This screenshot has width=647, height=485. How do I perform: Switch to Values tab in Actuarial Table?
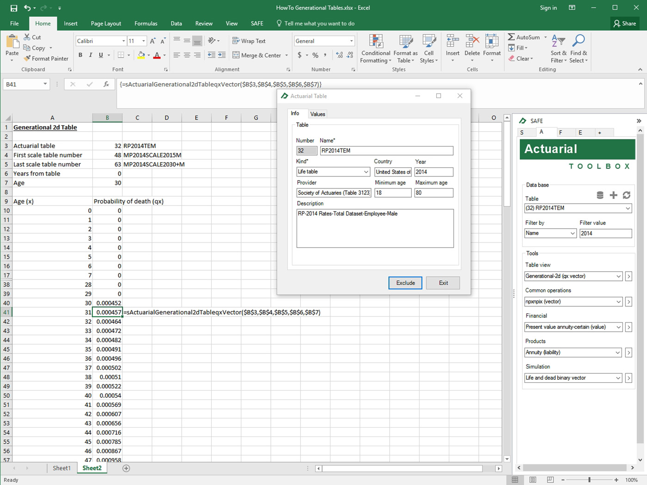tap(317, 114)
